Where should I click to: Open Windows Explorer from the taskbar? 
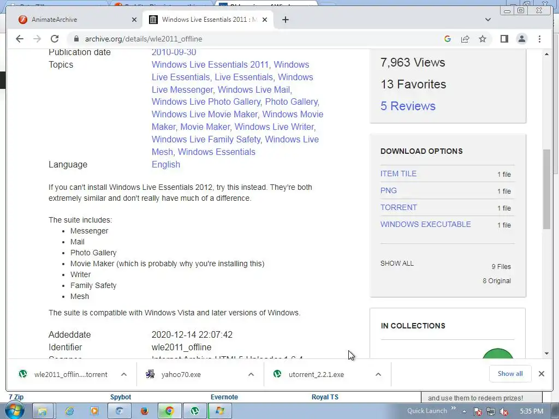point(43,411)
